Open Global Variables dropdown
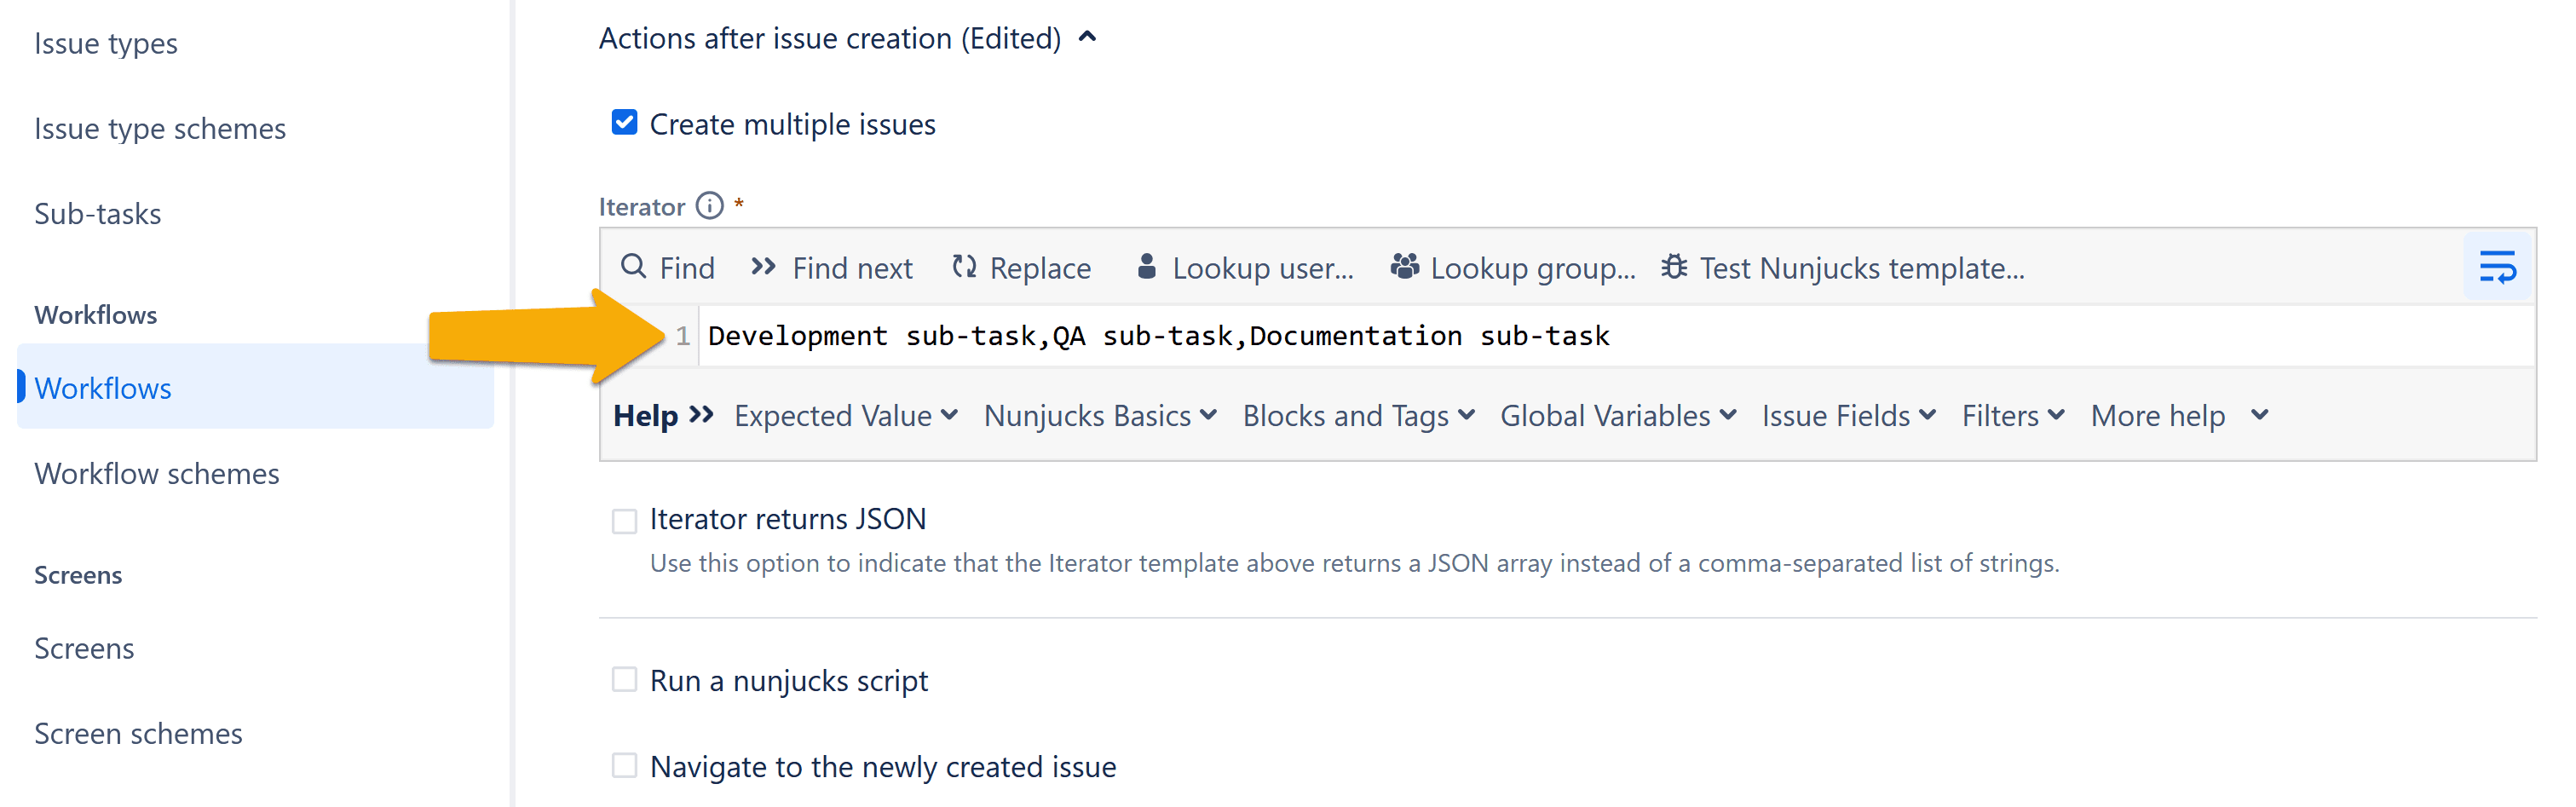The width and height of the screenshot is (2576, 807). (1618, 415)
